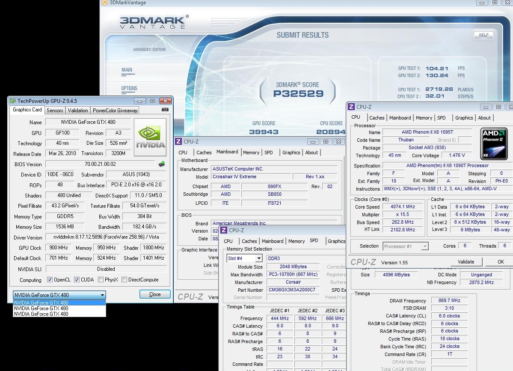513x371 pixels.
Task: Click the P32529 3DMark score
Action: pos(298,94)
